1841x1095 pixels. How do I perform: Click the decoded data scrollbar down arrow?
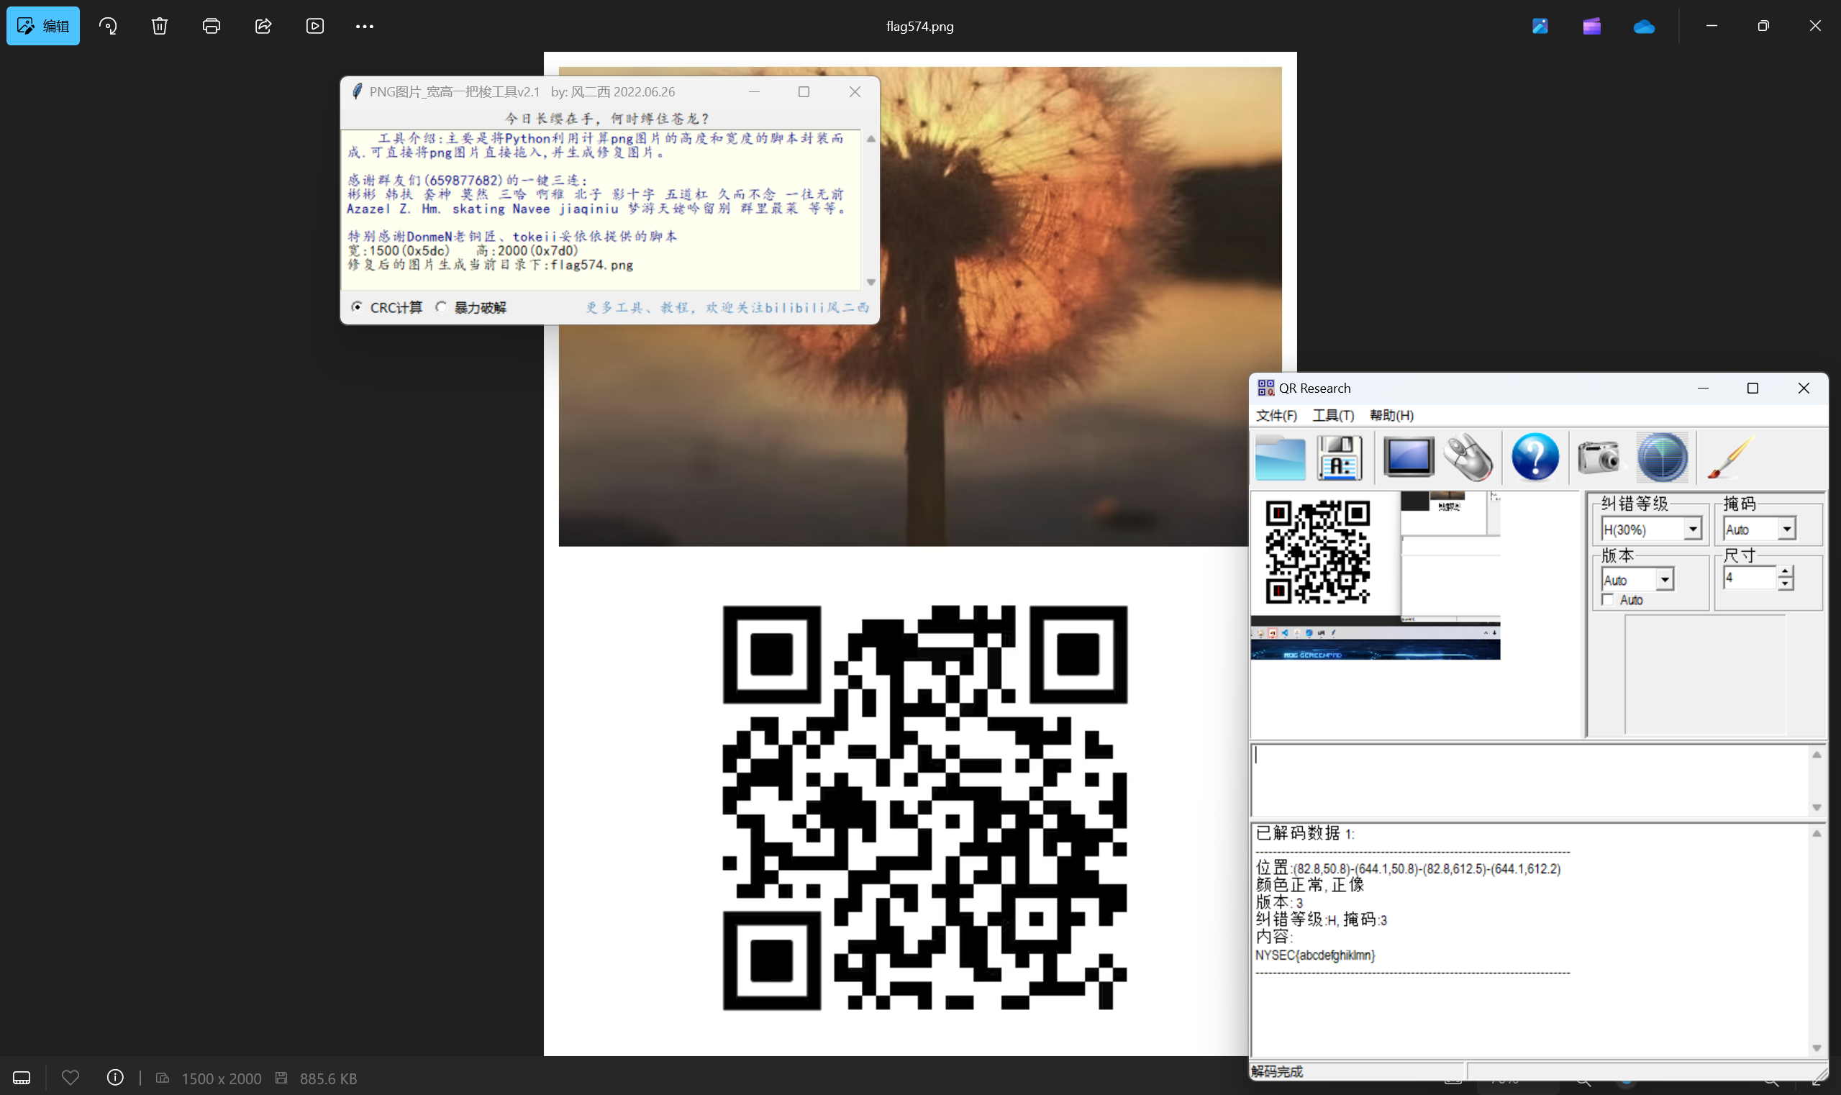click(1817, 1048)
